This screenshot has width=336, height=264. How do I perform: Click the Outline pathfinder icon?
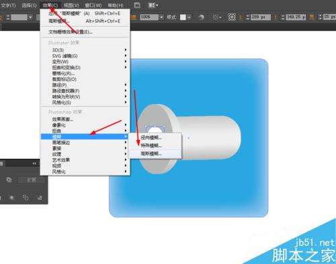tap(26, 198)
